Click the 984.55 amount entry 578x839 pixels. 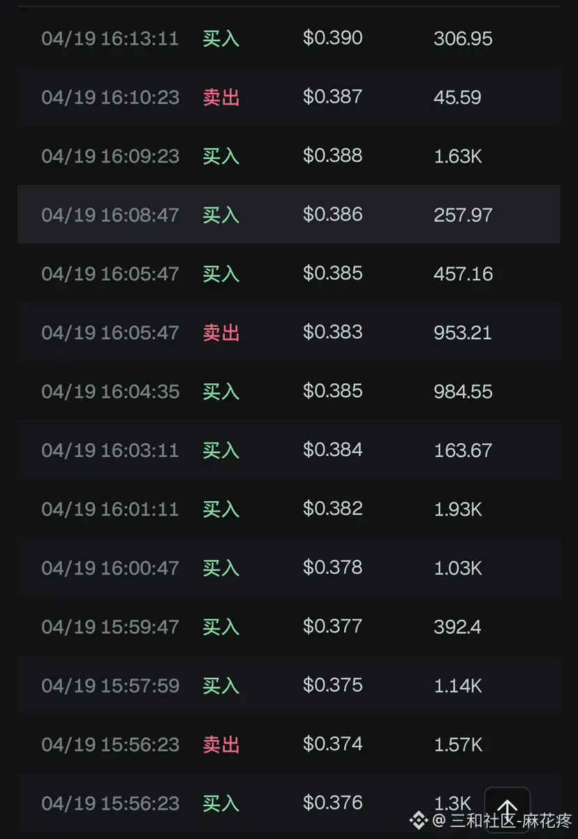click(x=463, y=392)
